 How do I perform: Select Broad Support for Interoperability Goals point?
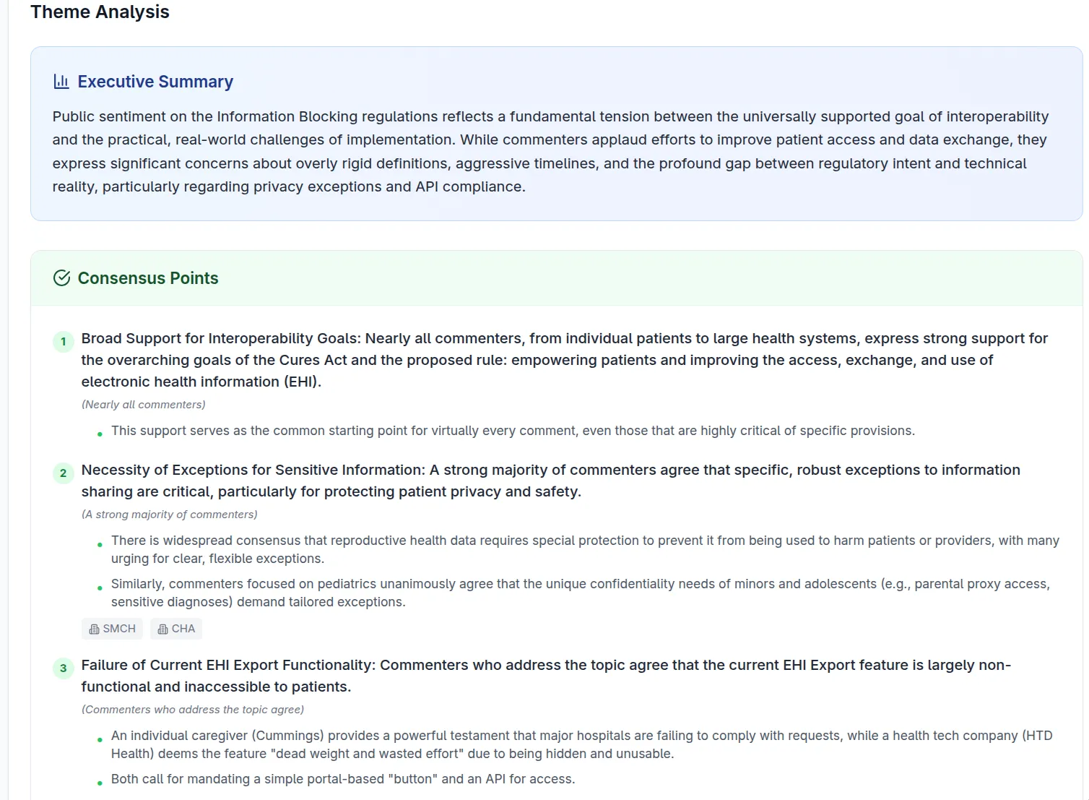[x=565, y=360]
